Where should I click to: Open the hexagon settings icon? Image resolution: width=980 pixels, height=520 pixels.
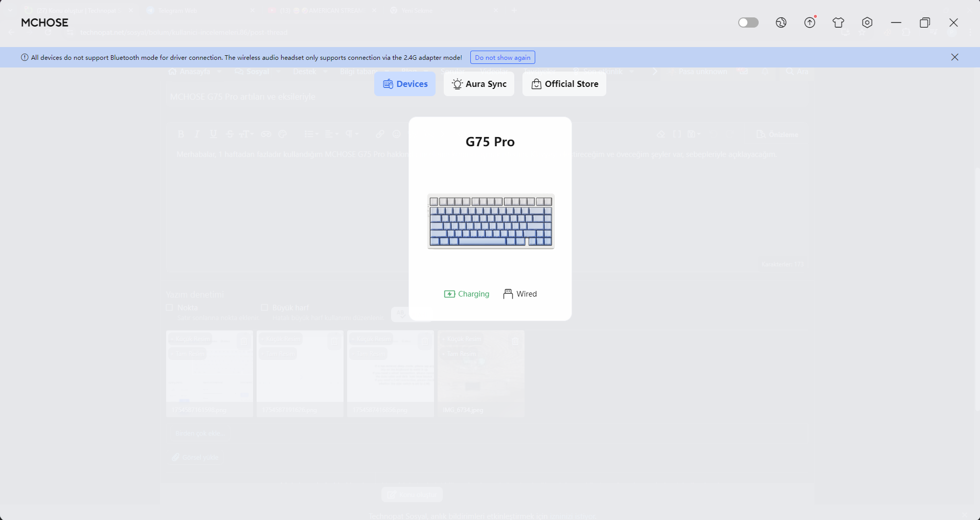(867, 22)
